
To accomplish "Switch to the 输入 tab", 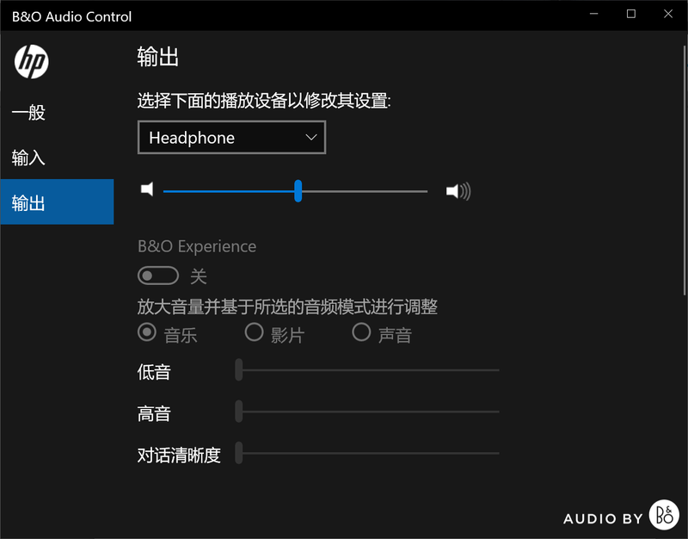I will [x=28, y=158].
